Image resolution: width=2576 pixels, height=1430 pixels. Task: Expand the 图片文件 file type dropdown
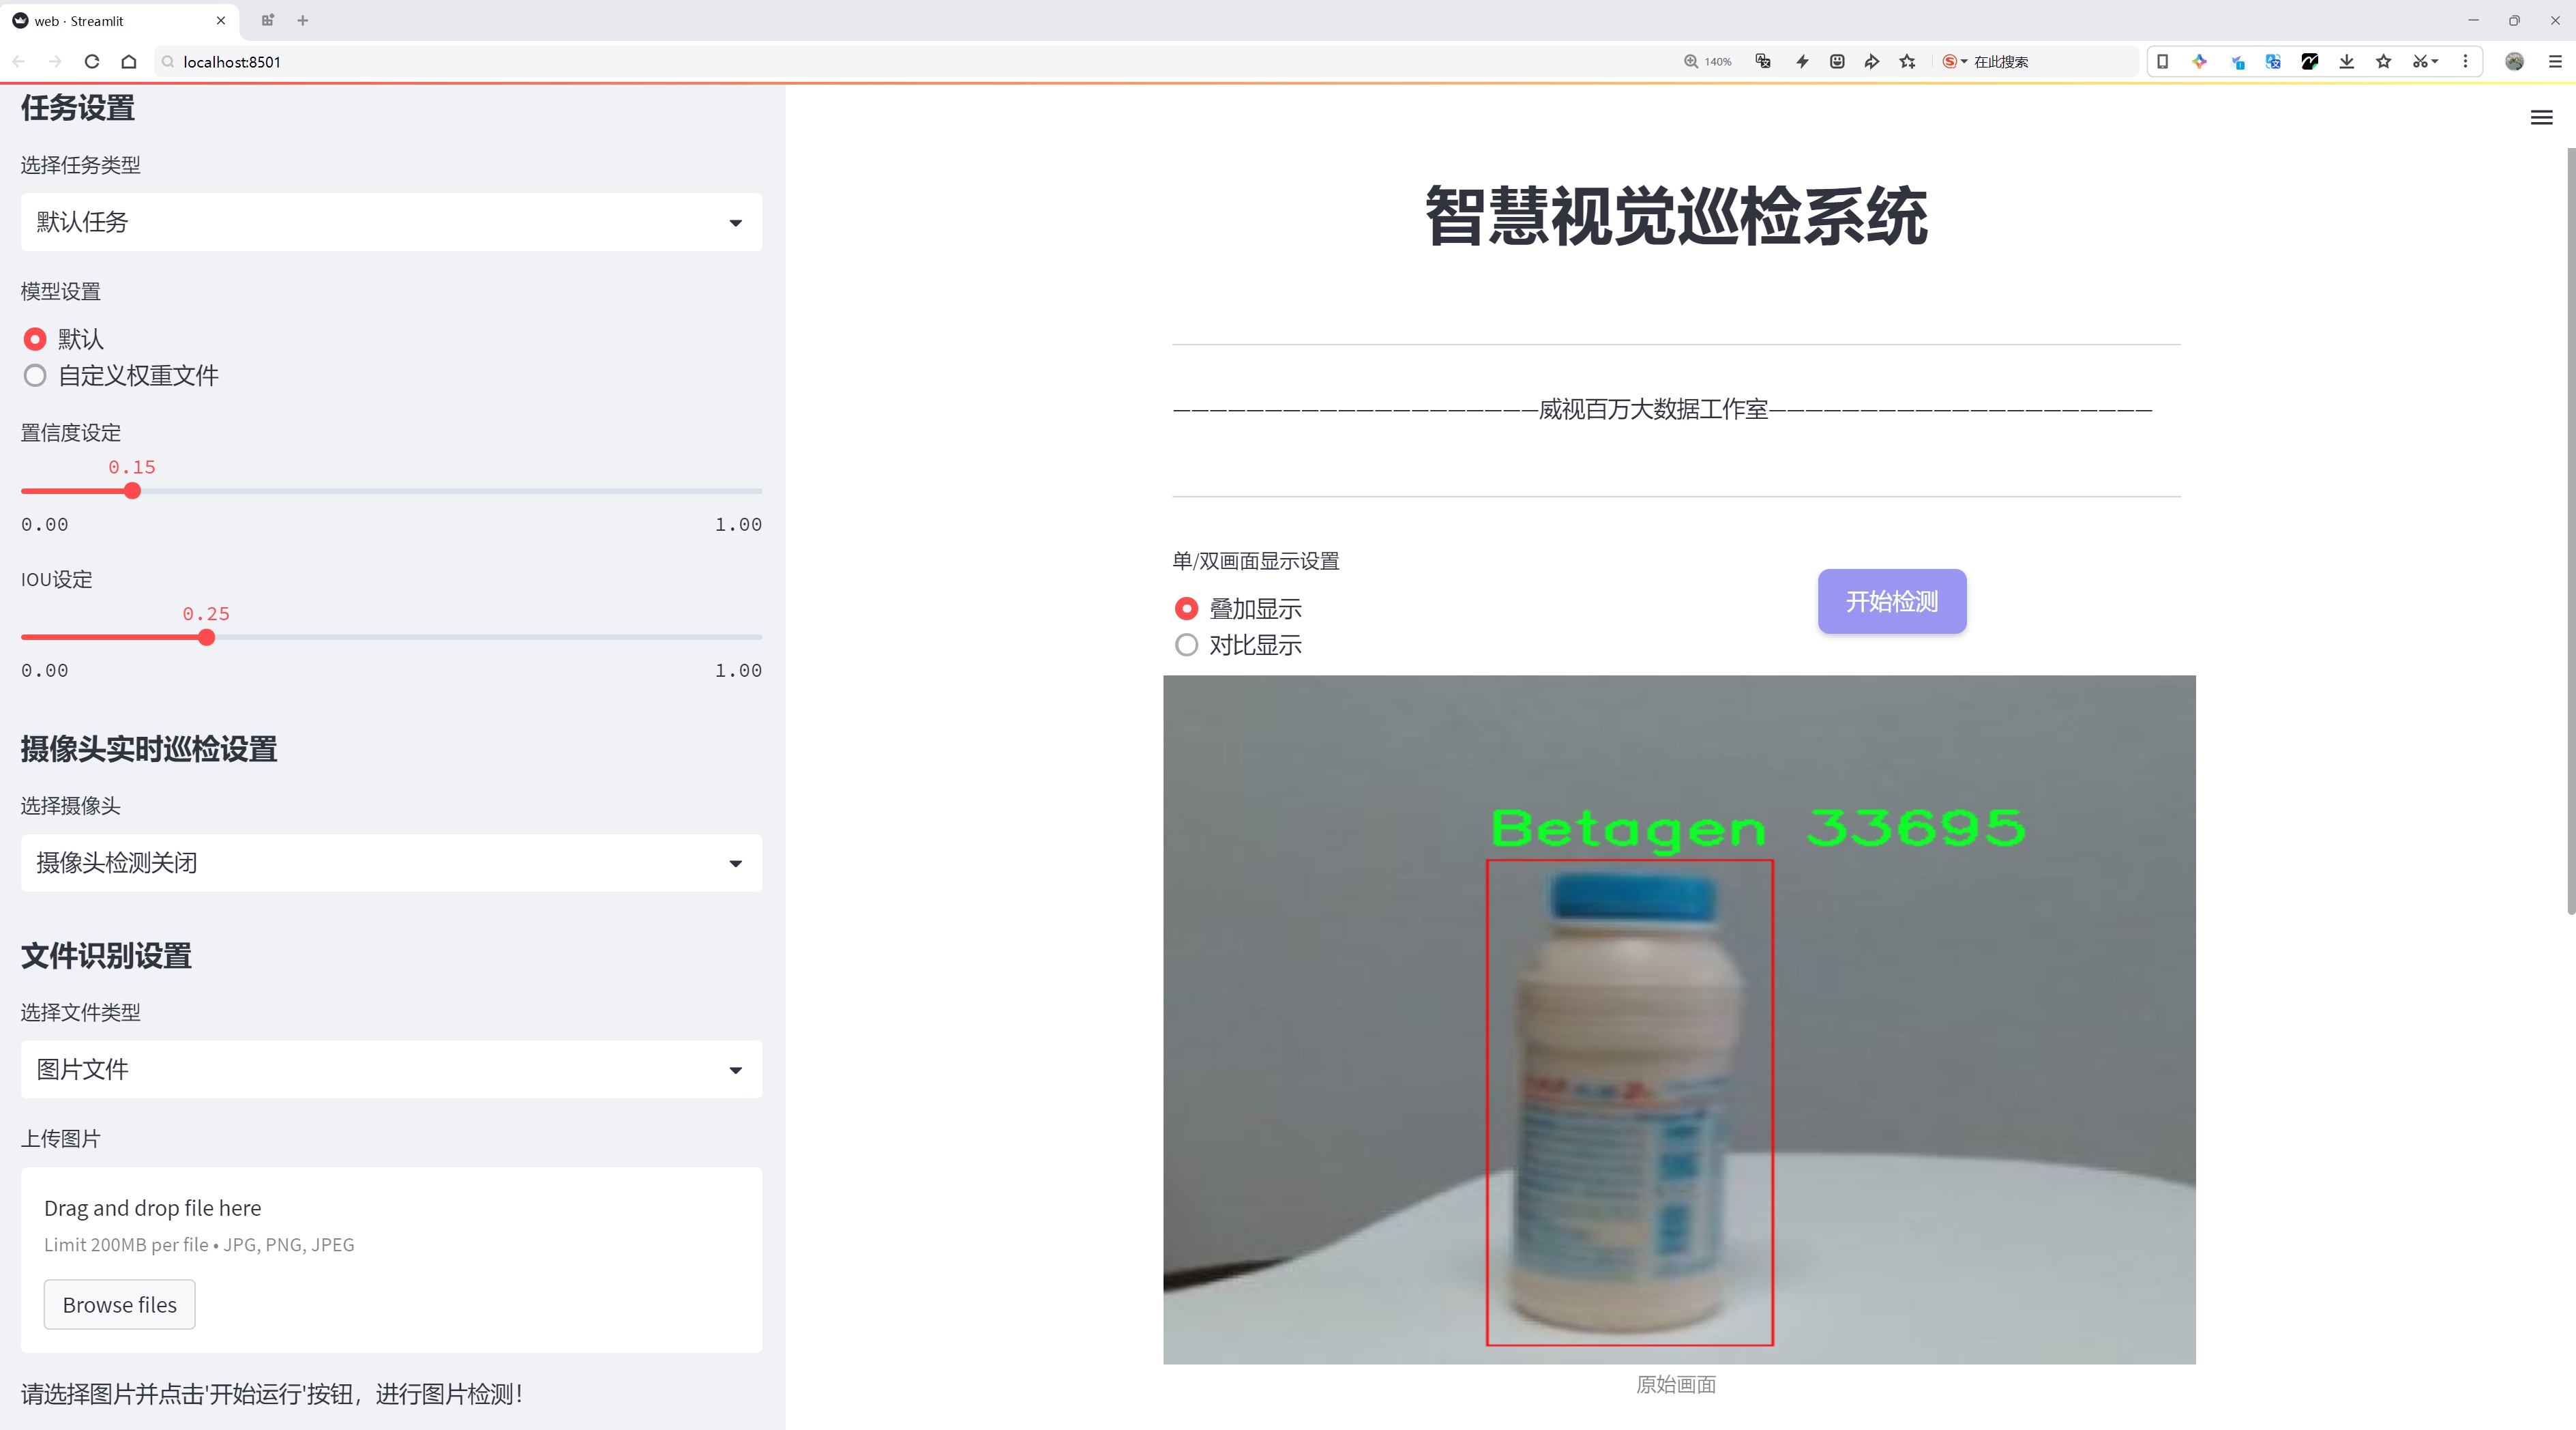391,1069
